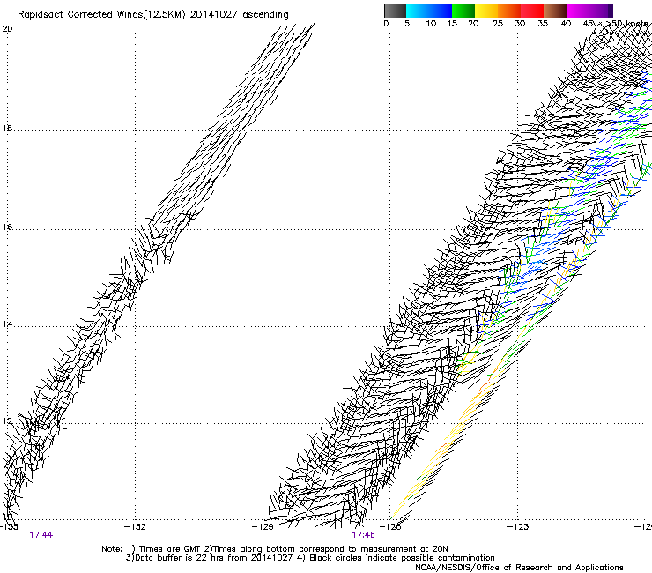Viewport: 652px width, 573px height.
Task: Click the latitude label '18'
Action: pyautogui.click(x=7, y=129)
